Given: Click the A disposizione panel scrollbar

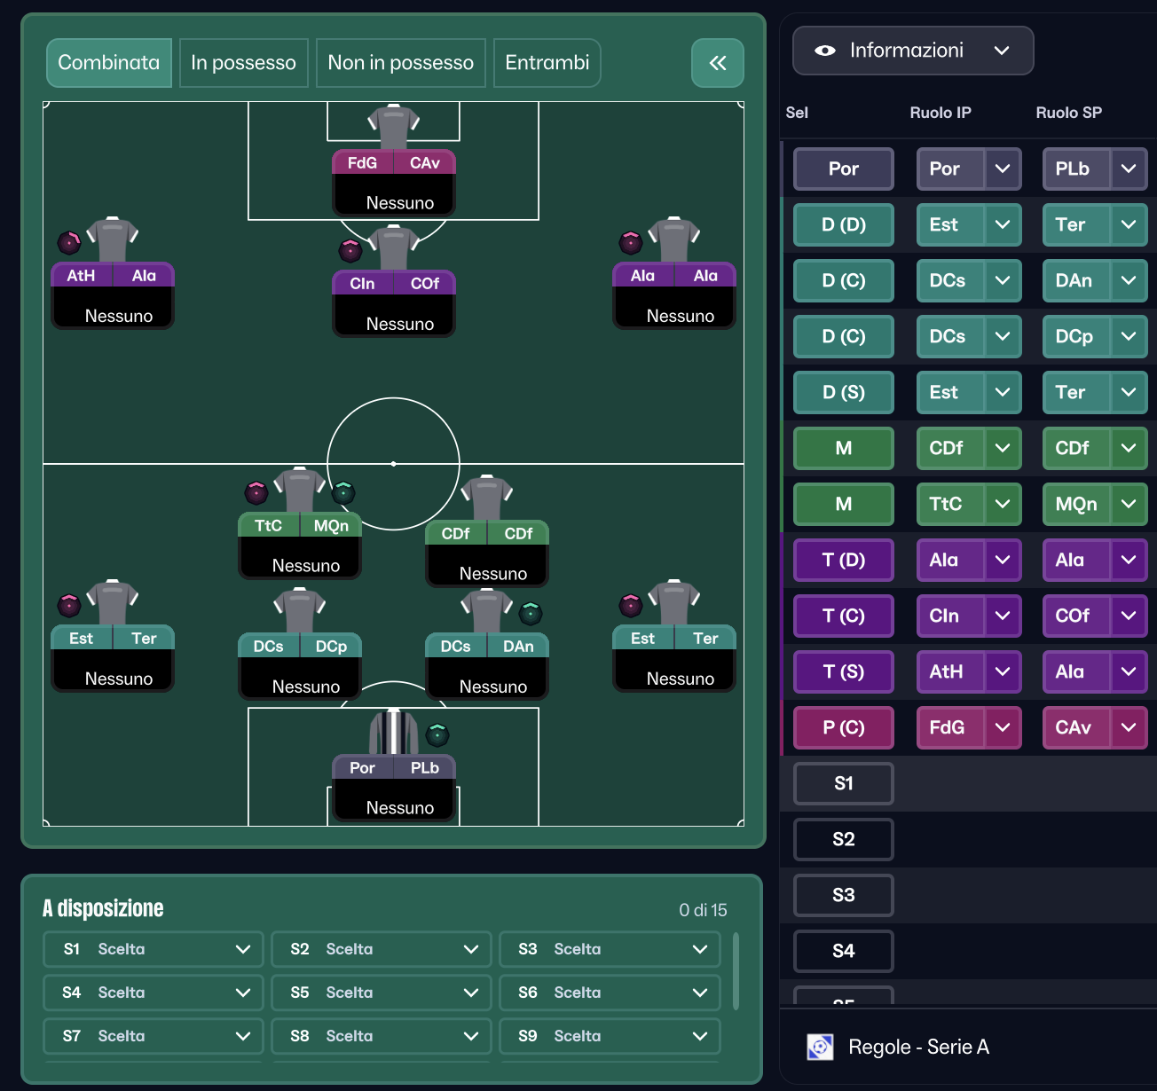Looking at the screenshot, I should tap(736, 971).
